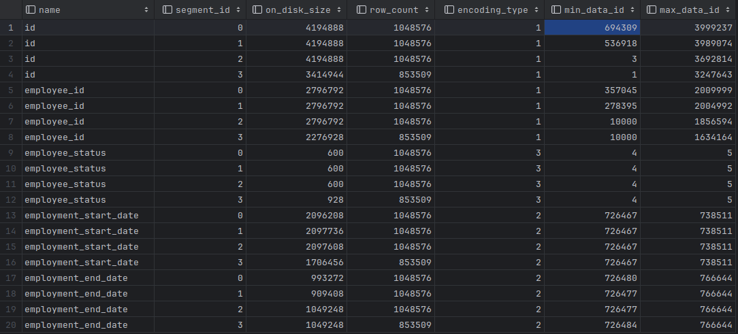This screenshot has height=334, width=738.
Task: Click the on_disk_size cell 2276928
Action: 296,137
